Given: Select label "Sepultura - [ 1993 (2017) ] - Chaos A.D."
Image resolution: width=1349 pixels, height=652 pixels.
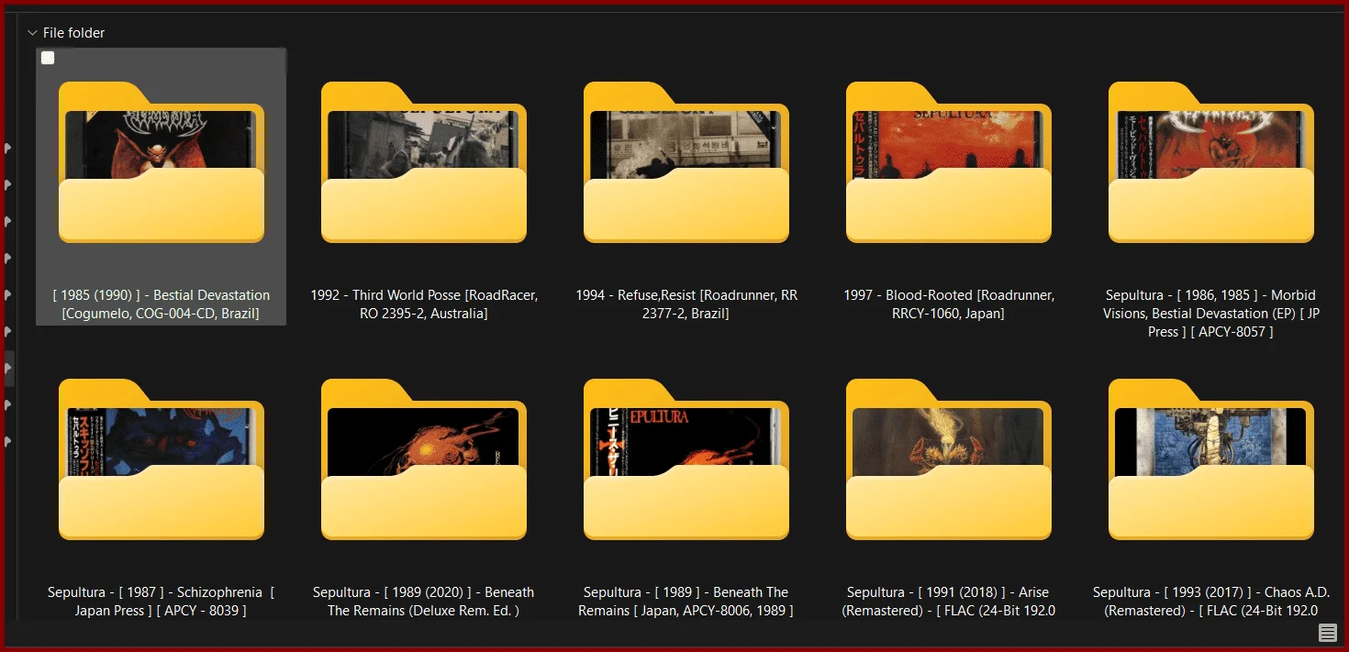Looking at the screenshot, I should pyautogui.click(x=1211, y=592).
